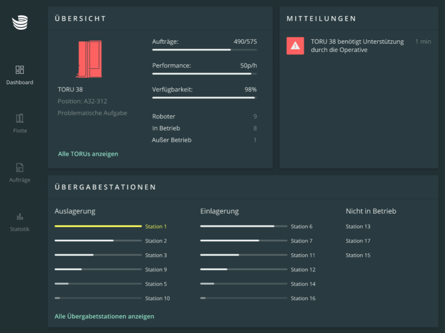The width and height of the screenshot is (445, 333).
Task: Open the Statistik bar-chart icon
Action: click(20, 216)
